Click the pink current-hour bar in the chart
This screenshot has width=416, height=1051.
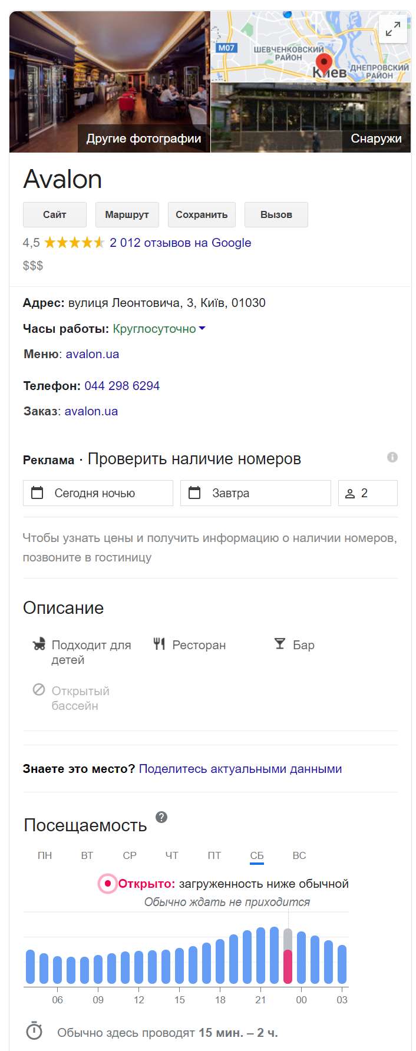tap(286, 966)
